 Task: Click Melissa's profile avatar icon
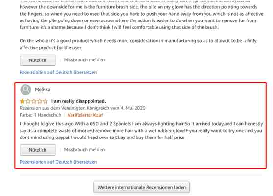[x=25, y=90]
